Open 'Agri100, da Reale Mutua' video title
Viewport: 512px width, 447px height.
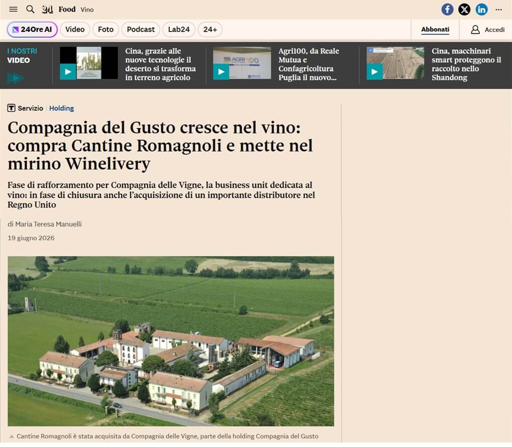pos(309,64)
